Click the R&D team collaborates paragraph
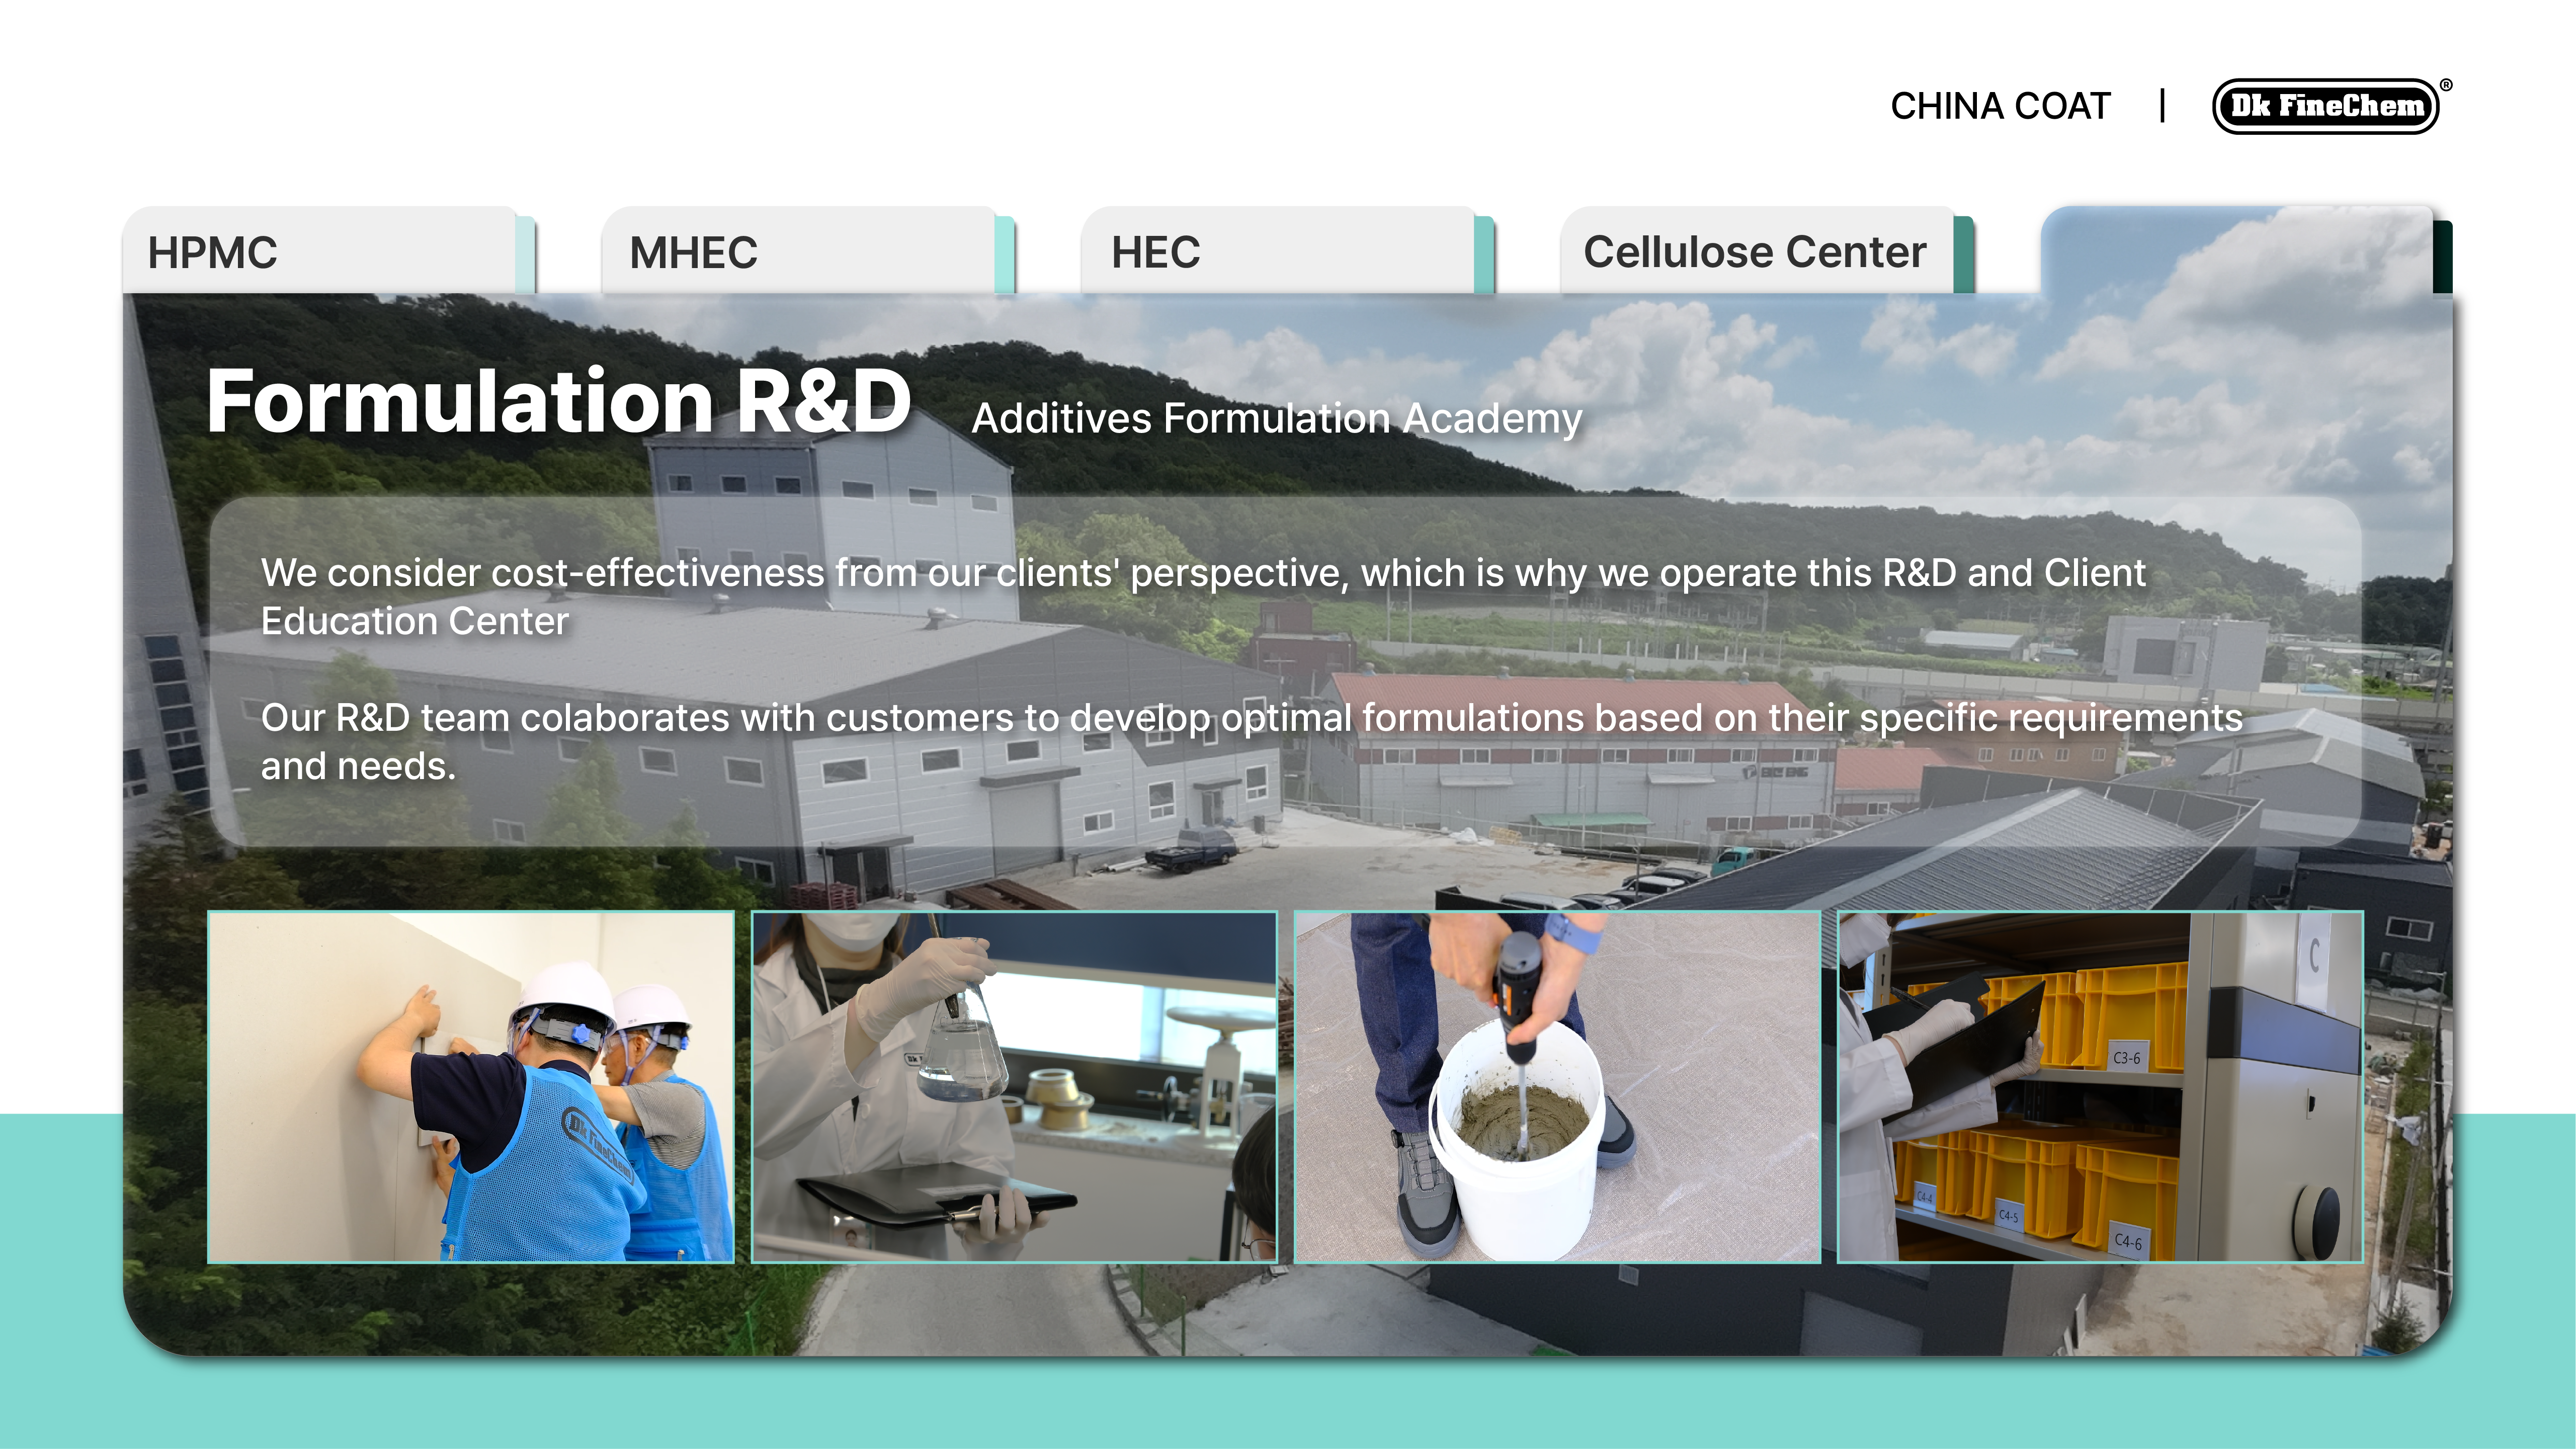The width and height of the screenshot is (2576, 1449). 1252,741
